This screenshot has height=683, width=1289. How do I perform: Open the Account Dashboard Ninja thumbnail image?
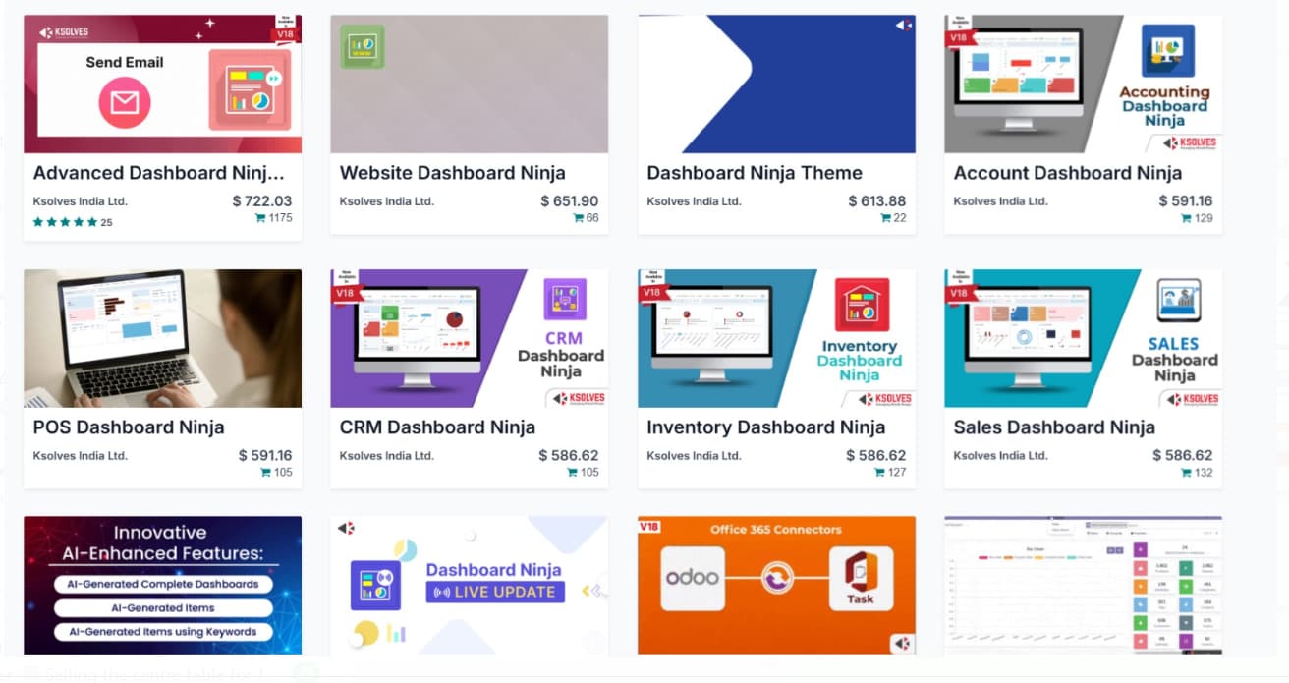pyautogui.click(x=1083, y=84)
